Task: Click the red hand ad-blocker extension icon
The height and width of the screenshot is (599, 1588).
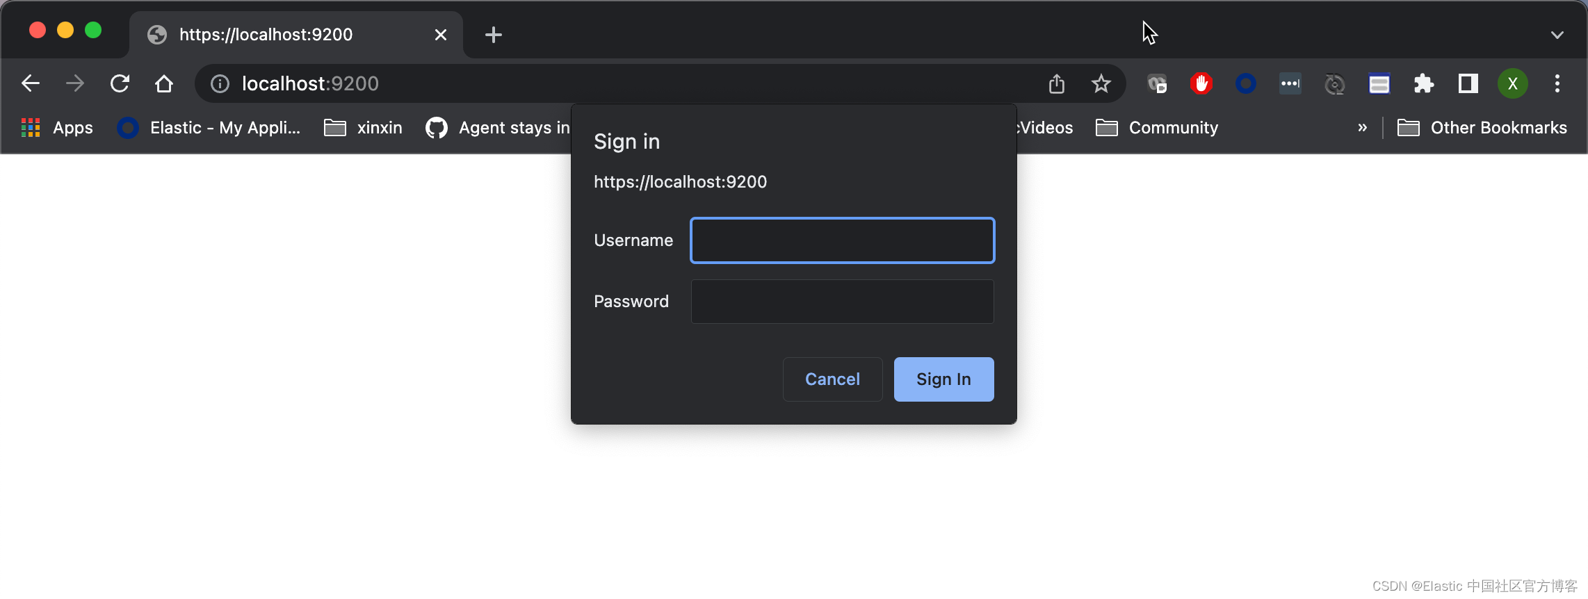Action: (x=1201, y=84)
